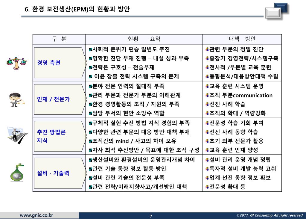Click text 중장기 경영전략/시스템구축
Viewport: 306px width, 219px height.
point(244,58)
